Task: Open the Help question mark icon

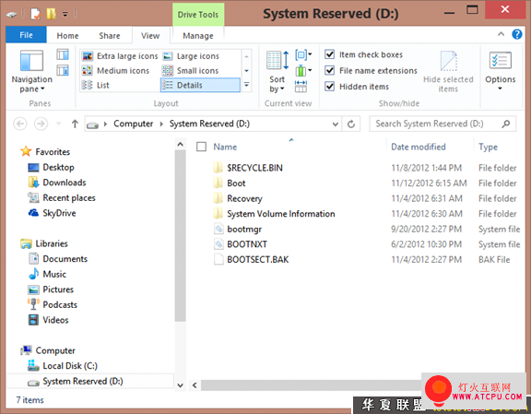Action: 517,34
